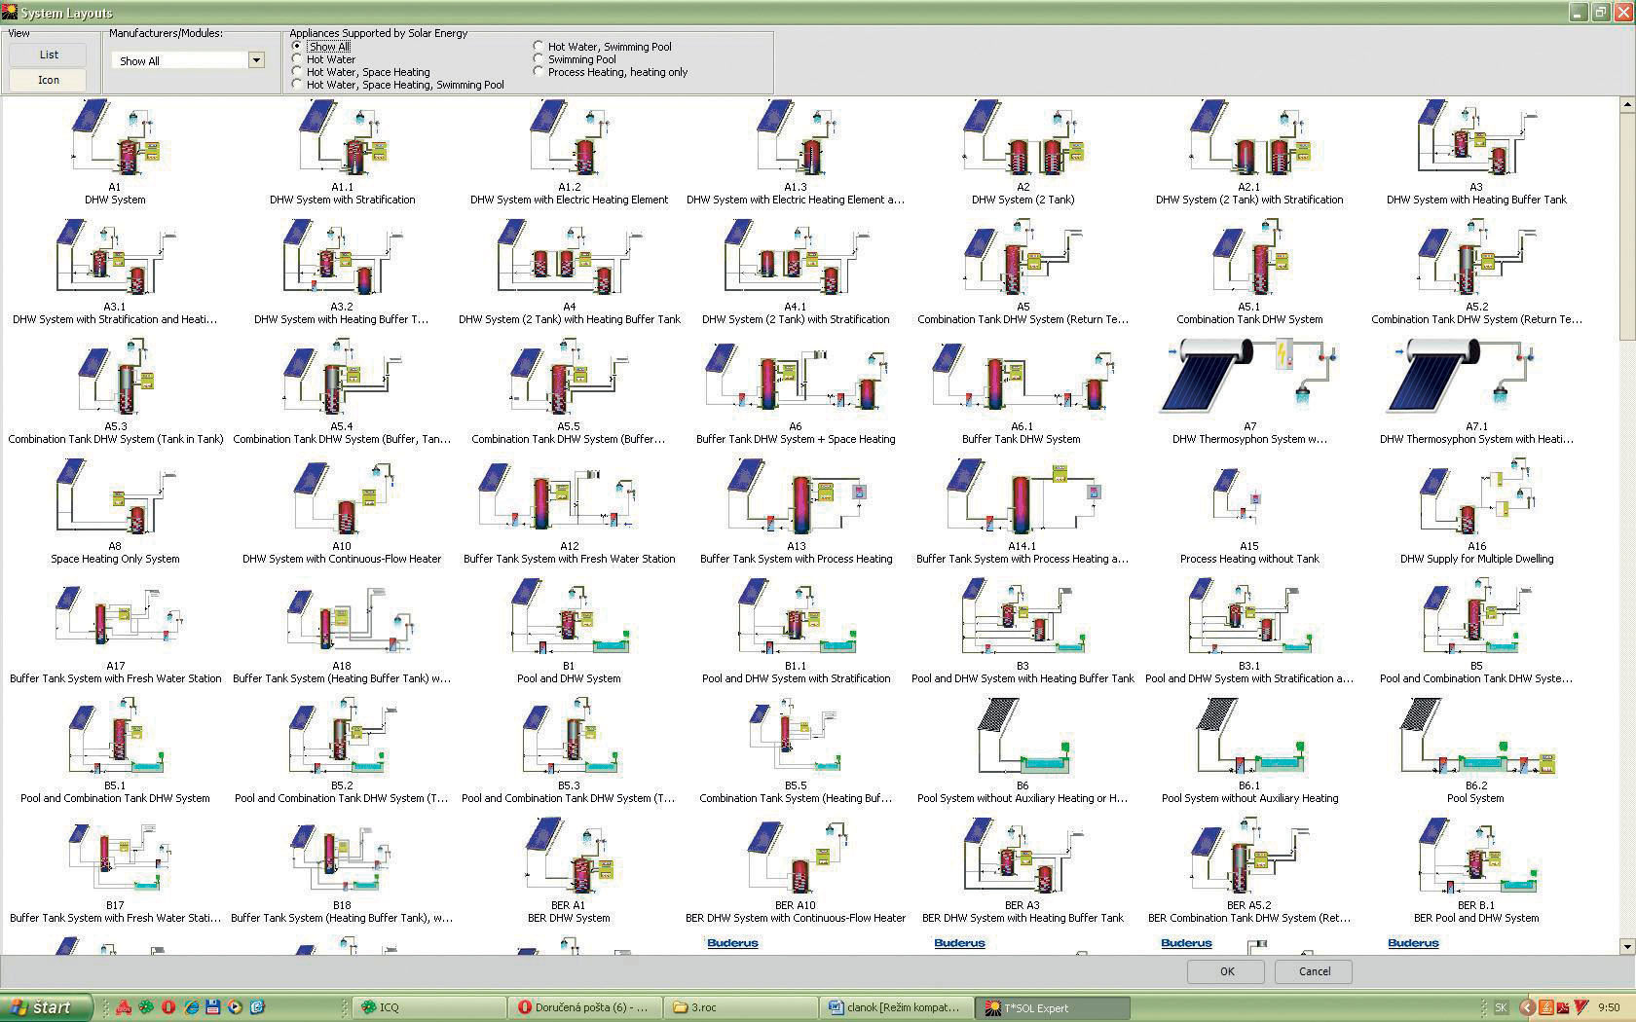The height and width of the screenshot is (1022, 1636).
Task: Select the A1 DHW System layout icon
Action: 115,138
